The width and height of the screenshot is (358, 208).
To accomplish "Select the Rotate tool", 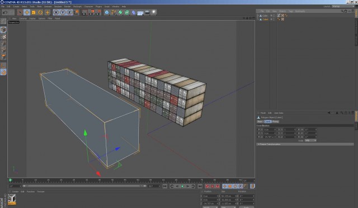I will point(40,12).
